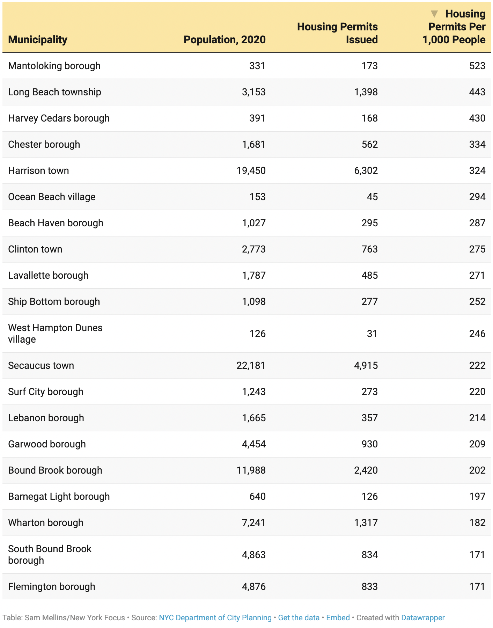
Task: Click the Long Beach township name cell
Action: point(54,92)
